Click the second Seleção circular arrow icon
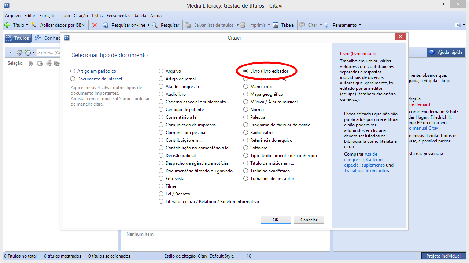Screen dimensions: 469x263 [40, 63]
